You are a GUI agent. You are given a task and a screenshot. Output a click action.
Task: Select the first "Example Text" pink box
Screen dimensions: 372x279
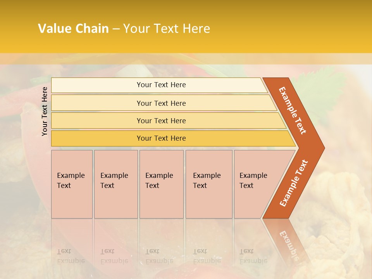click(x=72, y=184)
